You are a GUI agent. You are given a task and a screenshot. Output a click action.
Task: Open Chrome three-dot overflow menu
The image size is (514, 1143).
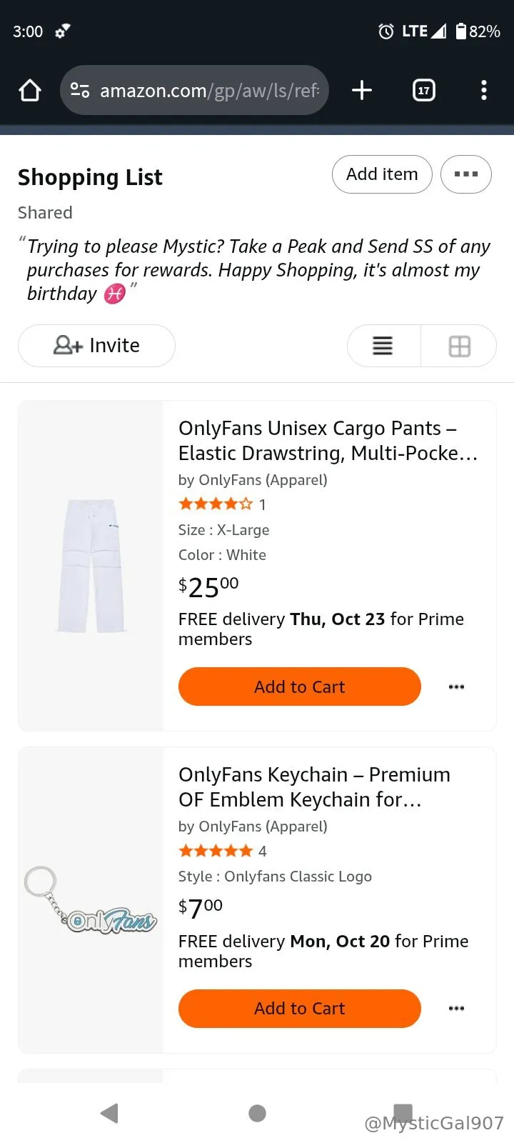click(484, 90)
